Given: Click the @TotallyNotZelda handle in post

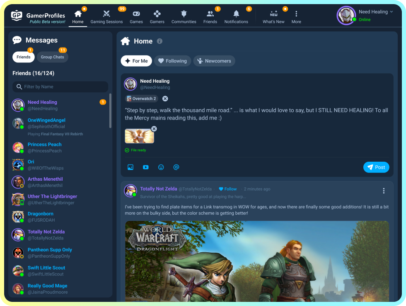Looking at the screenshot, I should (x=195, y=189).
